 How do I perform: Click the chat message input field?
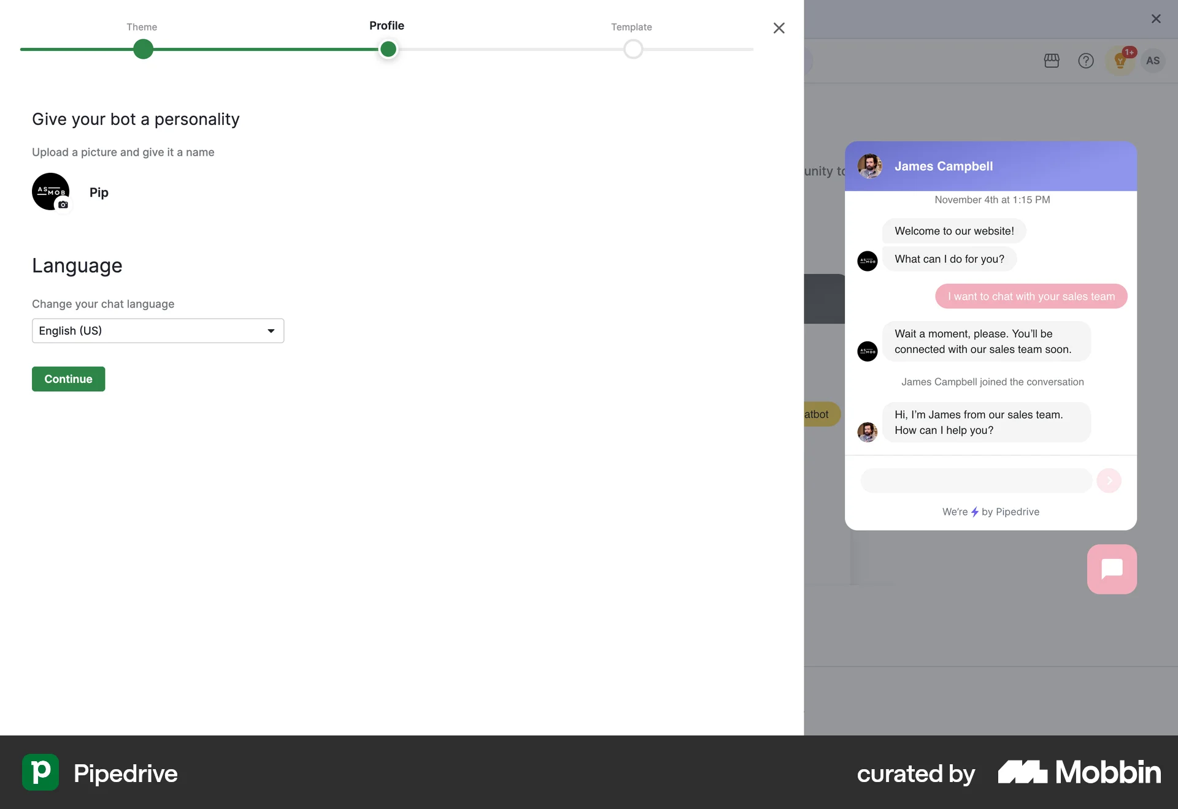click(x=976, y=480)
